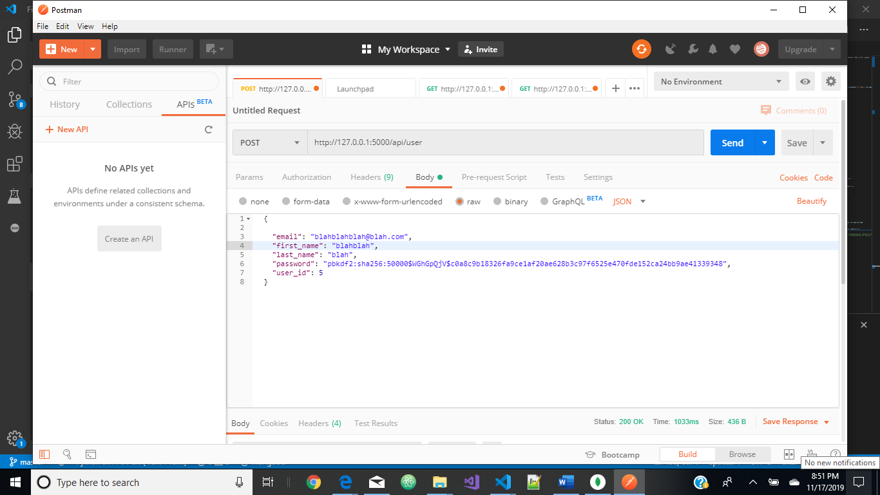Refresh the APIs list icon
This screenshot has width=880, height=495.
tap(209, 130)
